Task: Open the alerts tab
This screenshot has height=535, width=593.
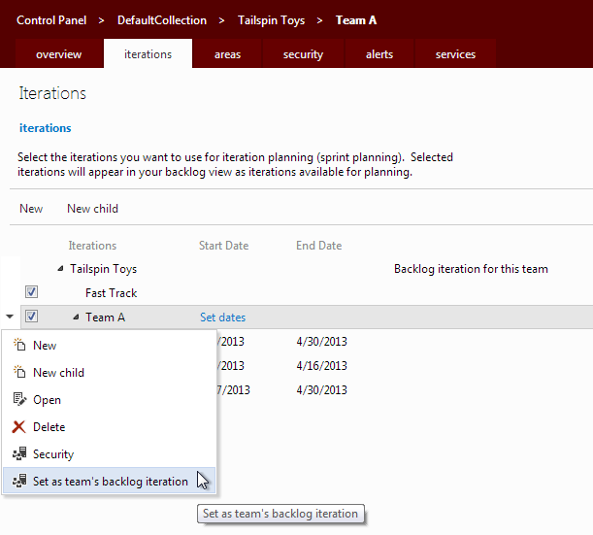Action: click(x=379, y=54)
